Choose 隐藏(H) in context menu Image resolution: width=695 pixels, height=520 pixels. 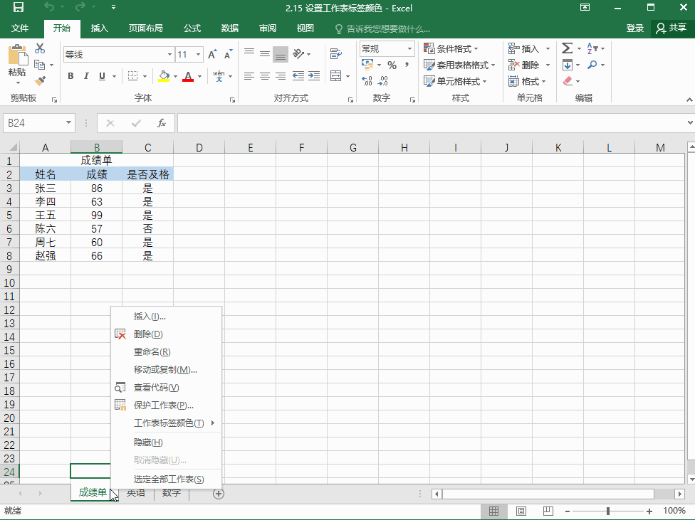tap(166, 442)
